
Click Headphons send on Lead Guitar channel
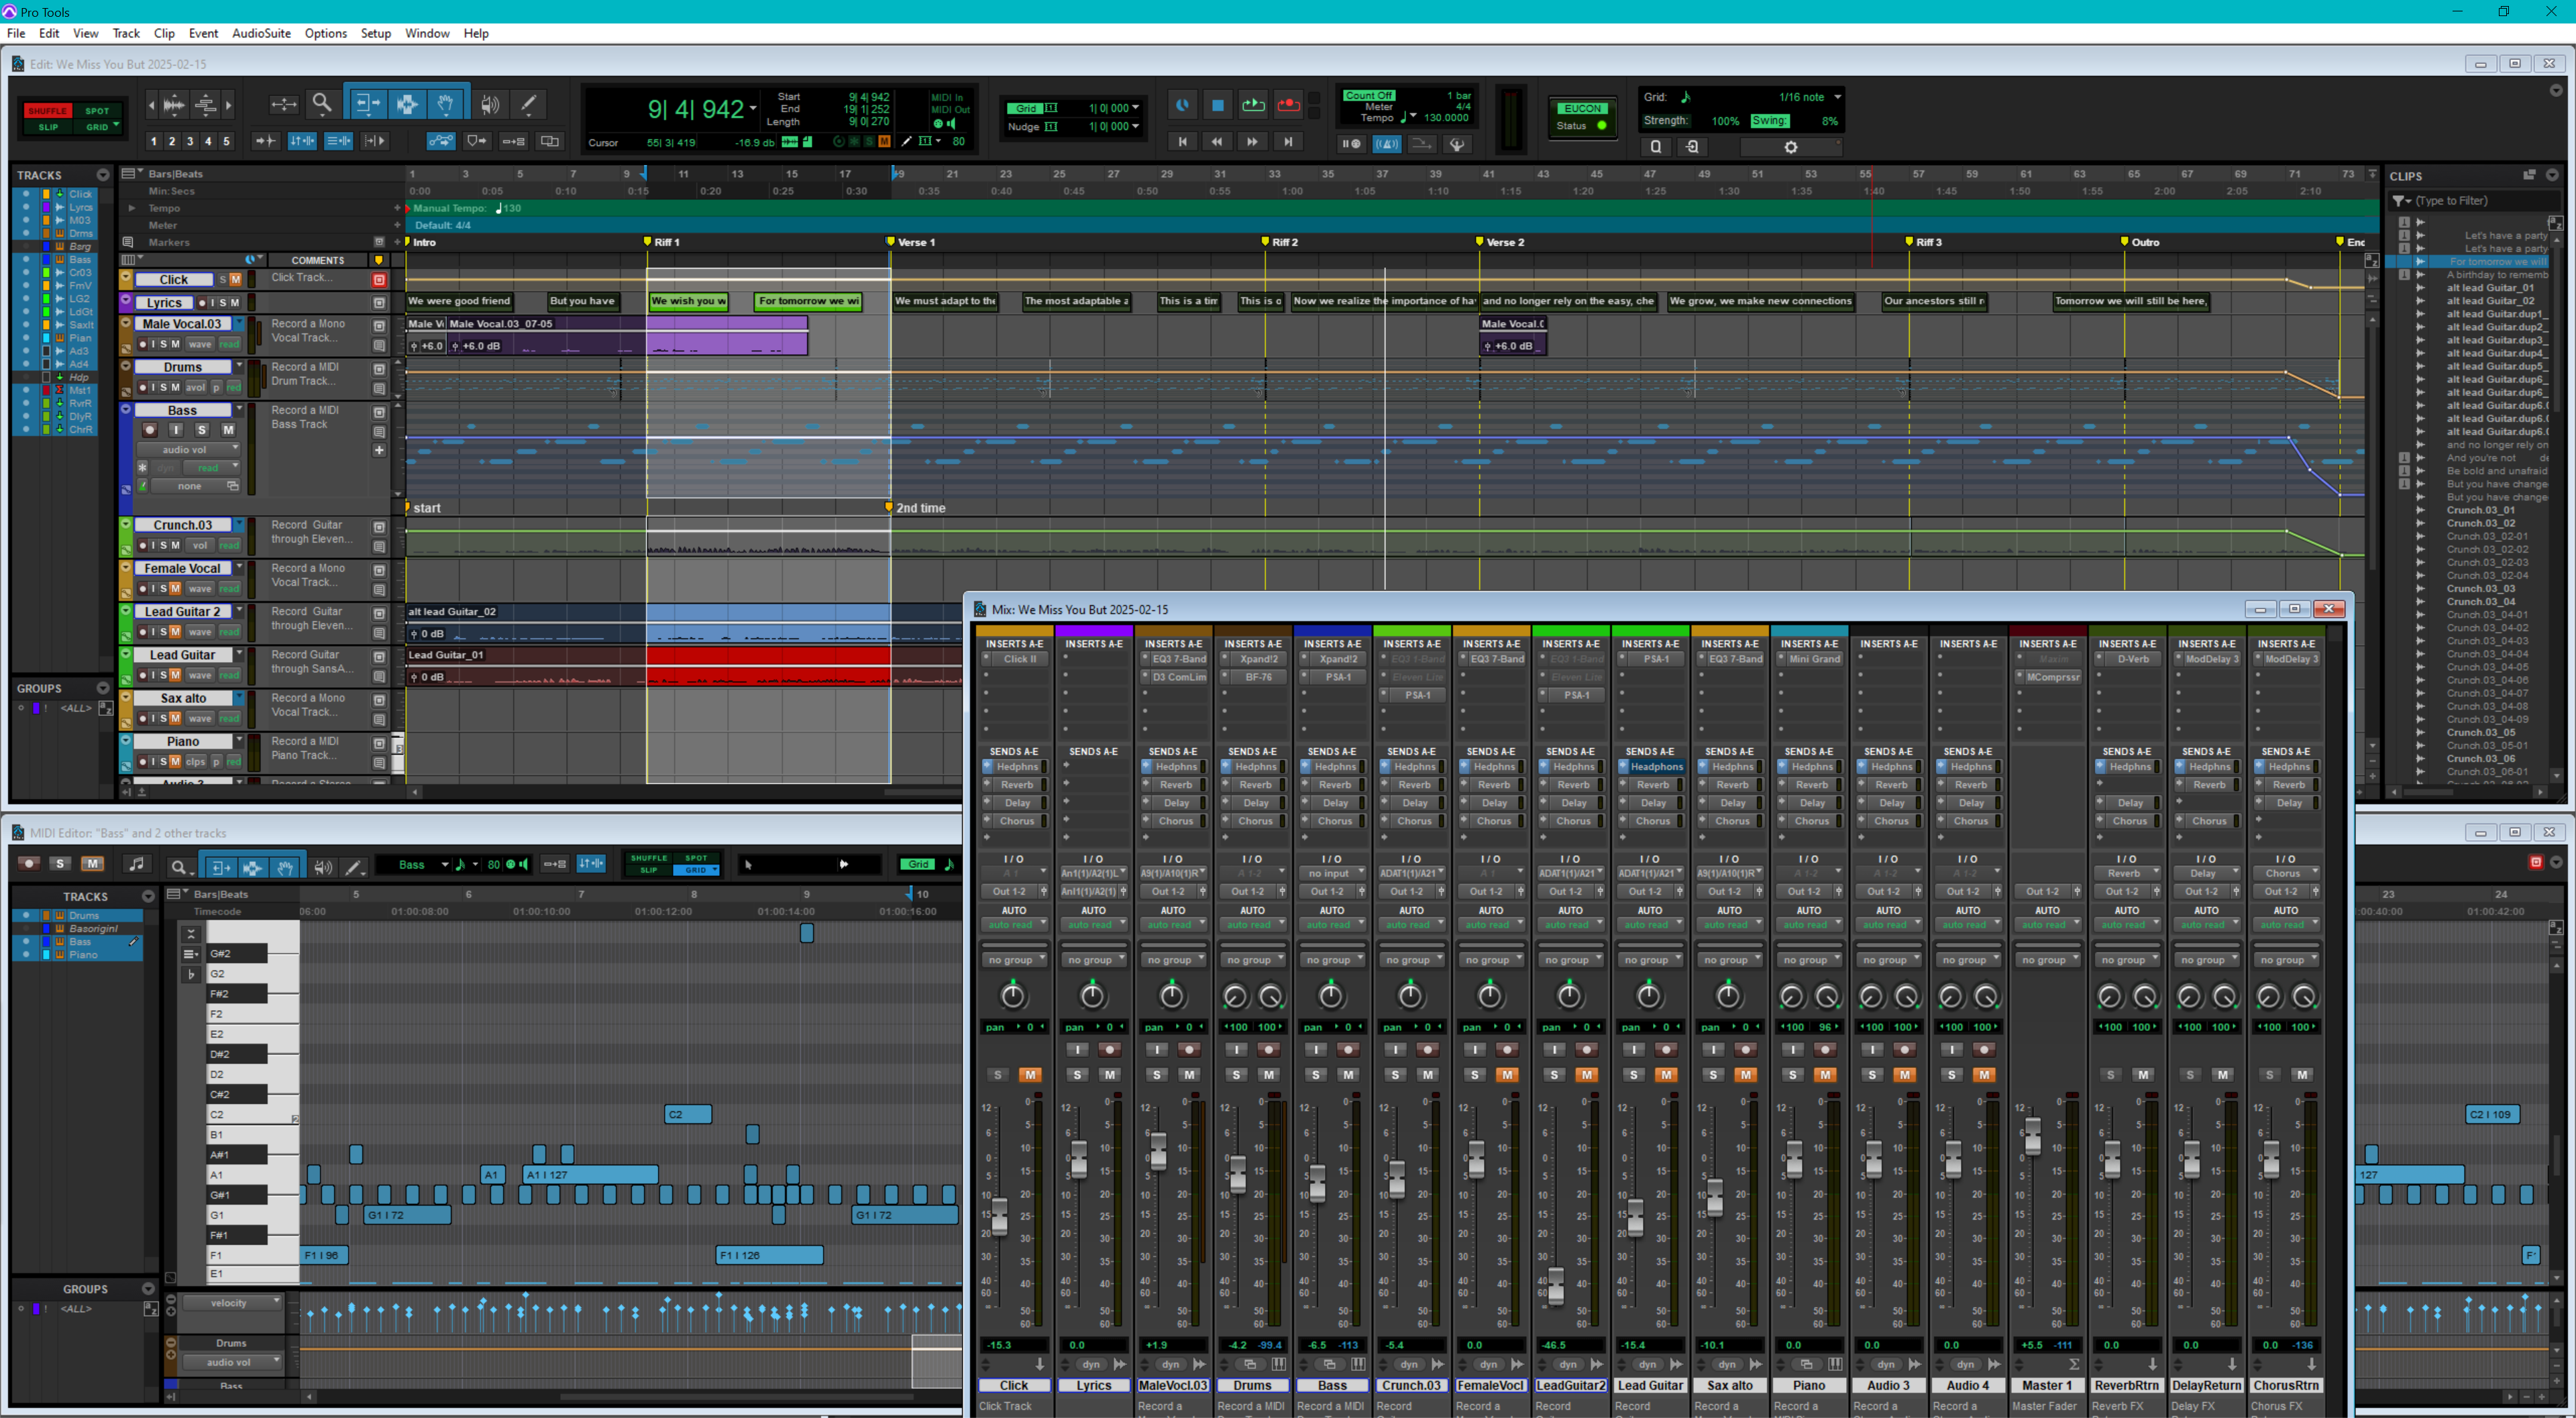[1656, 767]
